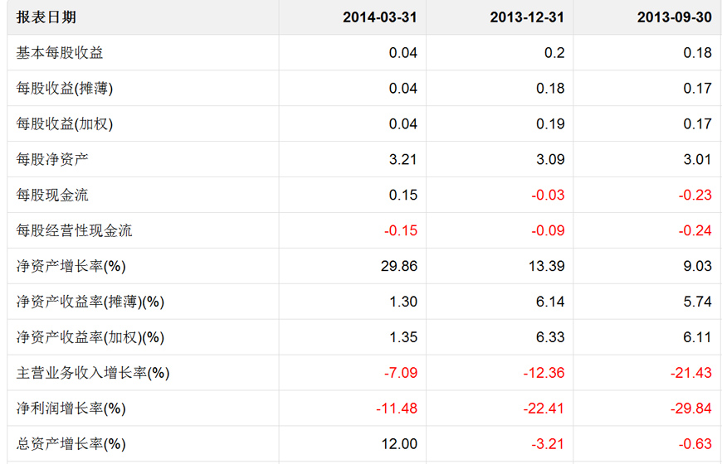The height and width of the screenshot is (464, 722).
Task: Select the 净资产收益率(摊薄)(%) row label
Action: (90, 302)
